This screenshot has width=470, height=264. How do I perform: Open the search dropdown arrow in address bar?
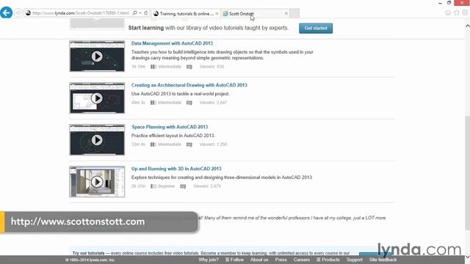click(x=140, y=13)
